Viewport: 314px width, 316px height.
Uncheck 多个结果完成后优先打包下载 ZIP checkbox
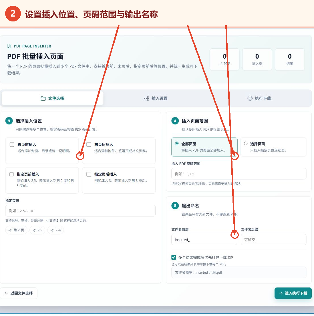[x=174, y=257]
